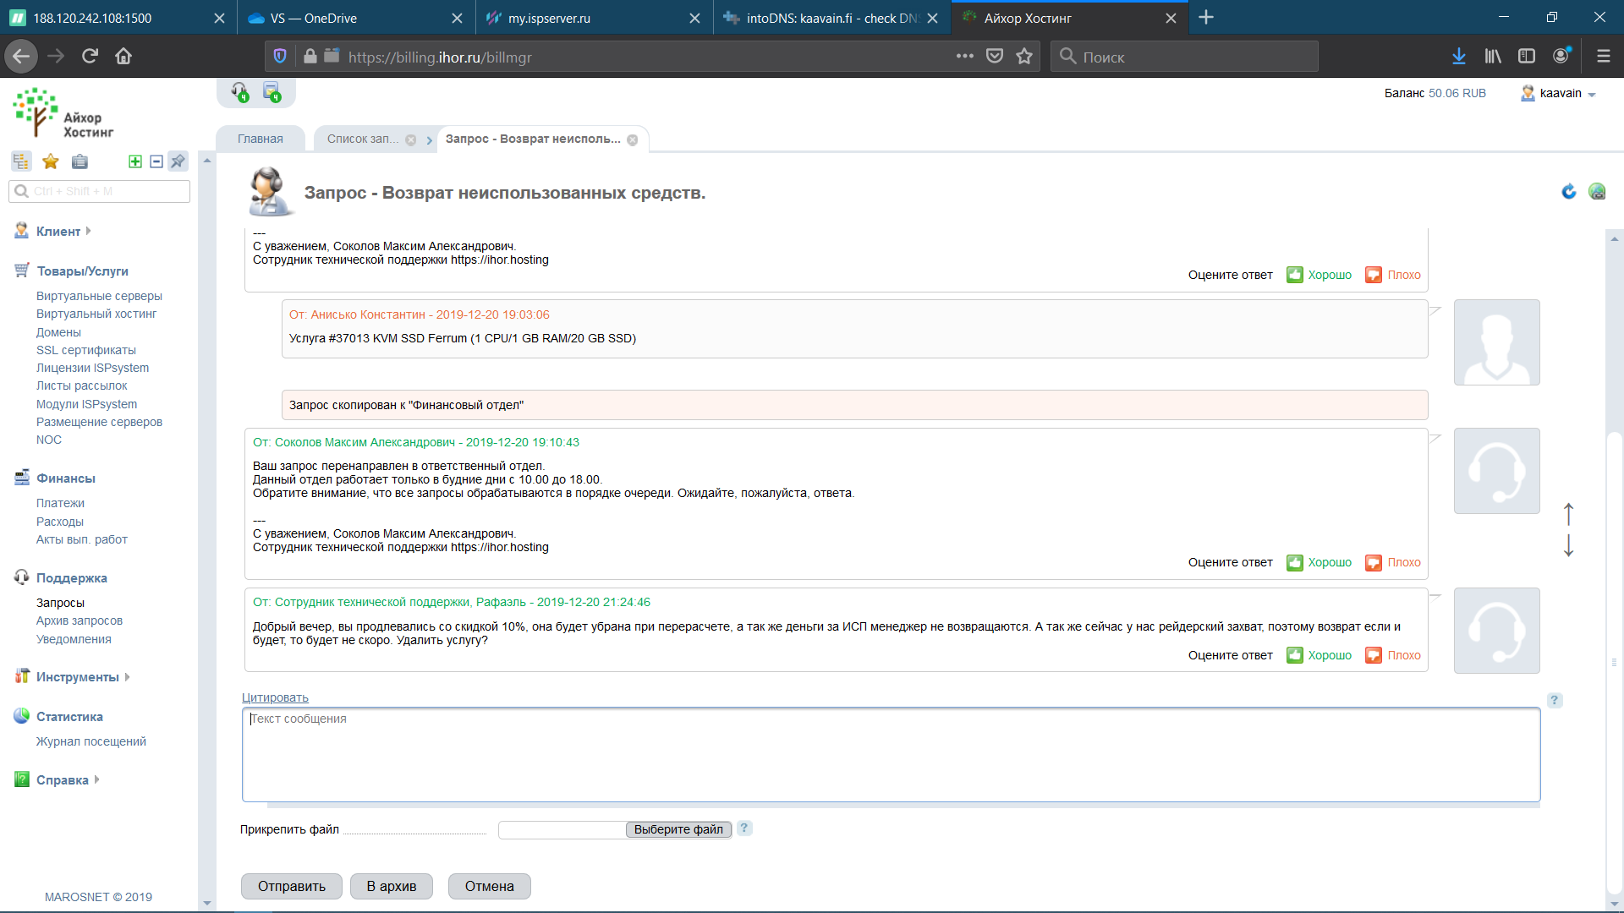Screen dimensions: 1624x913
Task: Refresh the request page with blue arrow
Action: (1569, 192)
